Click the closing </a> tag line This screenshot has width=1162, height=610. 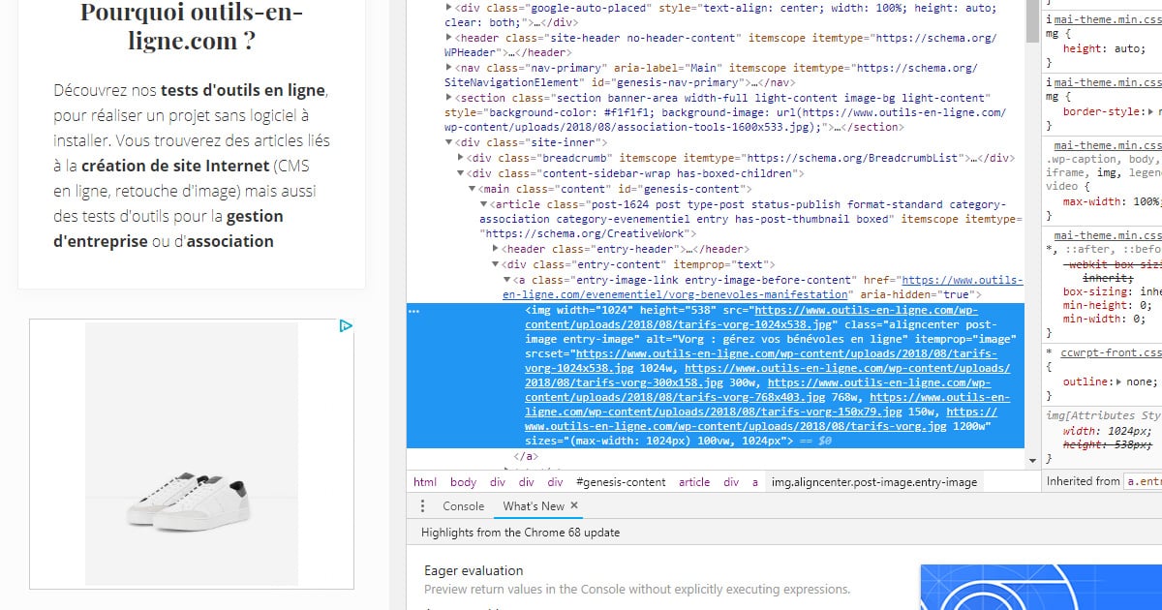tap(526, 456)
